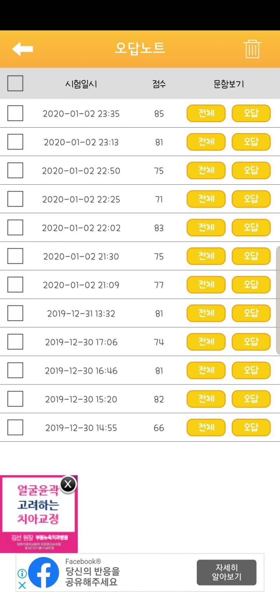Select checkbox for 2019-12-30 14:55 exam

pos(15,427)
